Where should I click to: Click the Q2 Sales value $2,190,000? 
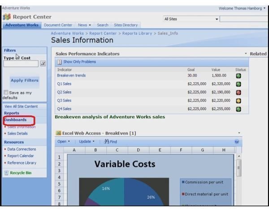[221, 92]
